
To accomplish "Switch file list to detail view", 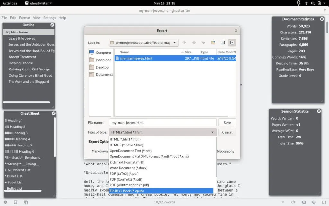I will coord(232,42).
